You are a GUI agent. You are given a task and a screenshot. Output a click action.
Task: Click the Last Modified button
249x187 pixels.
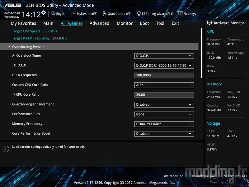point(173,176)
